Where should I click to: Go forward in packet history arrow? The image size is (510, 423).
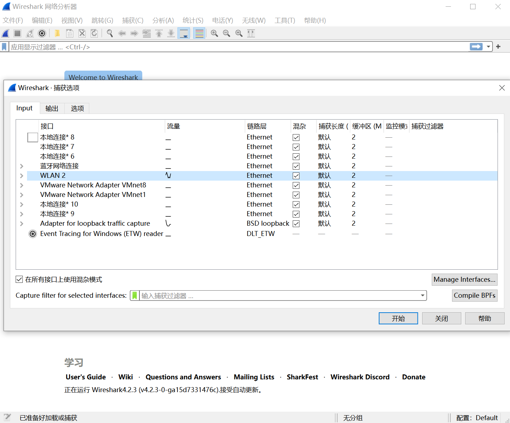[x=134, y=33]
